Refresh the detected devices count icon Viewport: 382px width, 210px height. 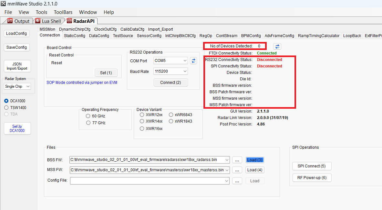[277, 46]
